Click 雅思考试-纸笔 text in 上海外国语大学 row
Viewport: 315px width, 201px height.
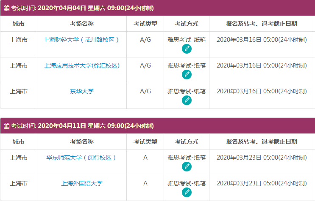click(x=187, y=183)
